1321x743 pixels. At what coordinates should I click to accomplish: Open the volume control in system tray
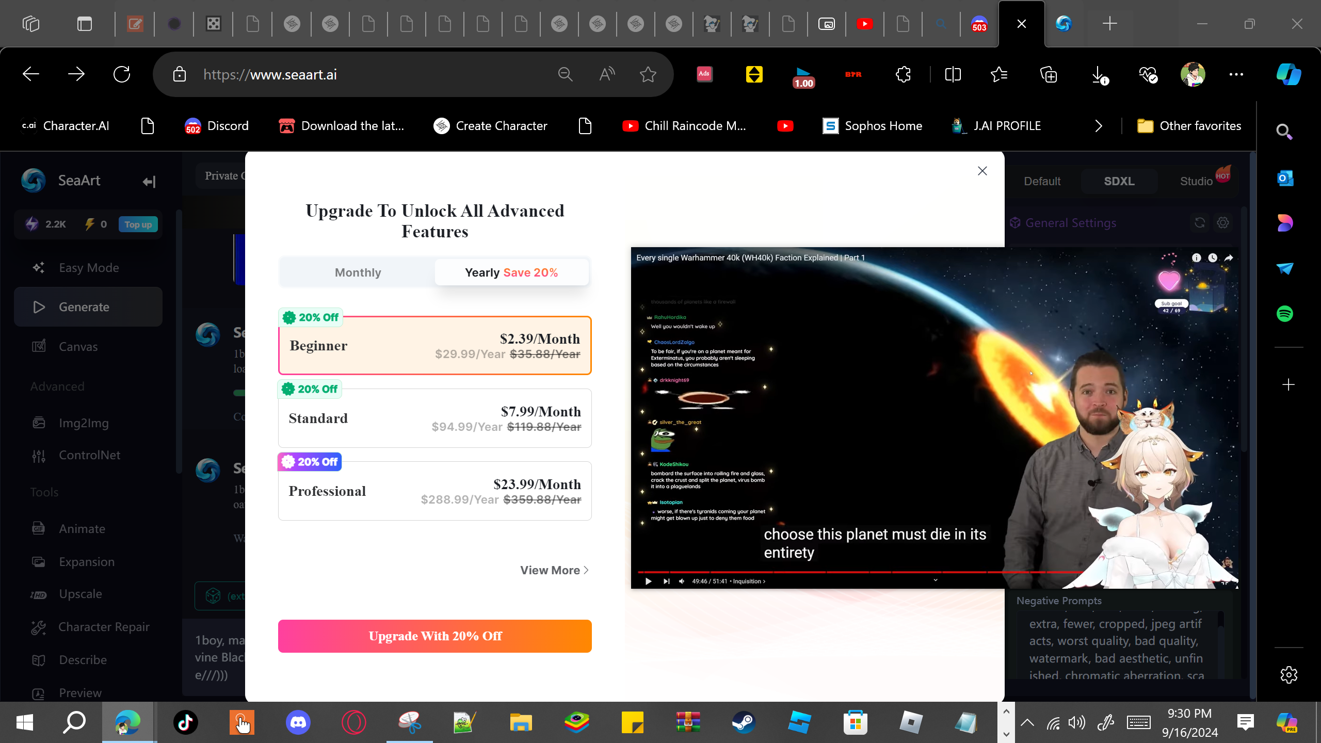tap(1077, 722)
